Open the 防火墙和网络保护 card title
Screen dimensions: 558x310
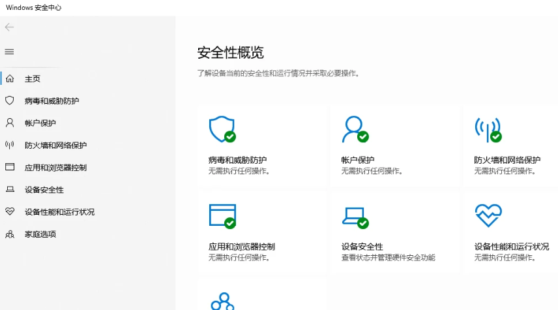coord(507,160)
